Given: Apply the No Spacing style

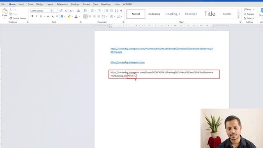Looking at the screenshot, I should click(155, 14).
